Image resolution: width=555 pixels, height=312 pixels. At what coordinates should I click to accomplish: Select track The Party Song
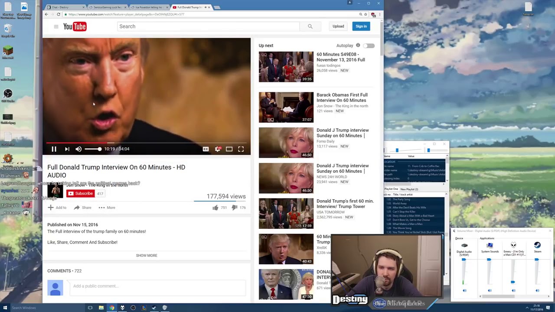pyautogui.click(x=402, y=199)
